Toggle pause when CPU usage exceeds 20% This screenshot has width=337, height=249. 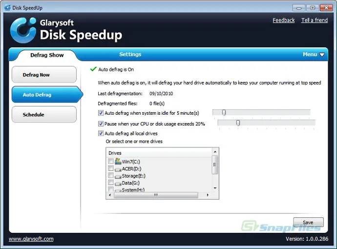[101, 124]
